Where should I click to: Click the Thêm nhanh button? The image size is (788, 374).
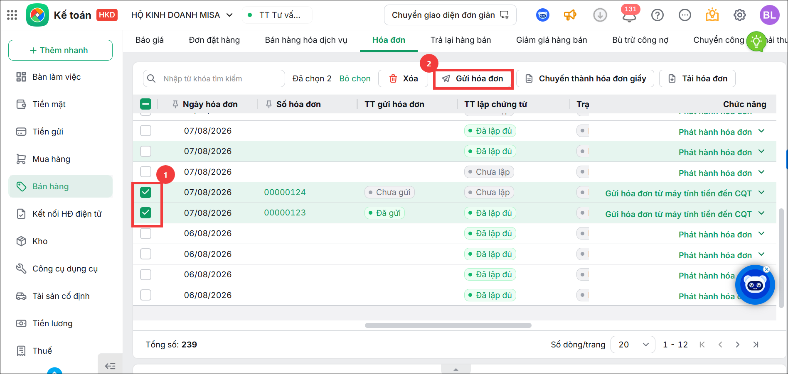[60, 50]
